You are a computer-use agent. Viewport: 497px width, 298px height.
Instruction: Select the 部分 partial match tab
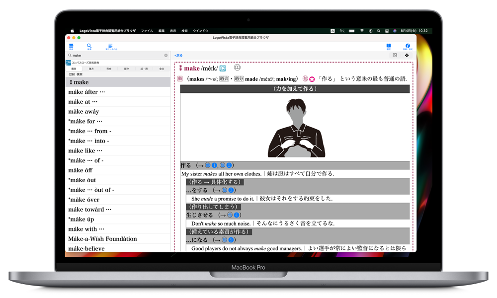(x=126, y=69)
